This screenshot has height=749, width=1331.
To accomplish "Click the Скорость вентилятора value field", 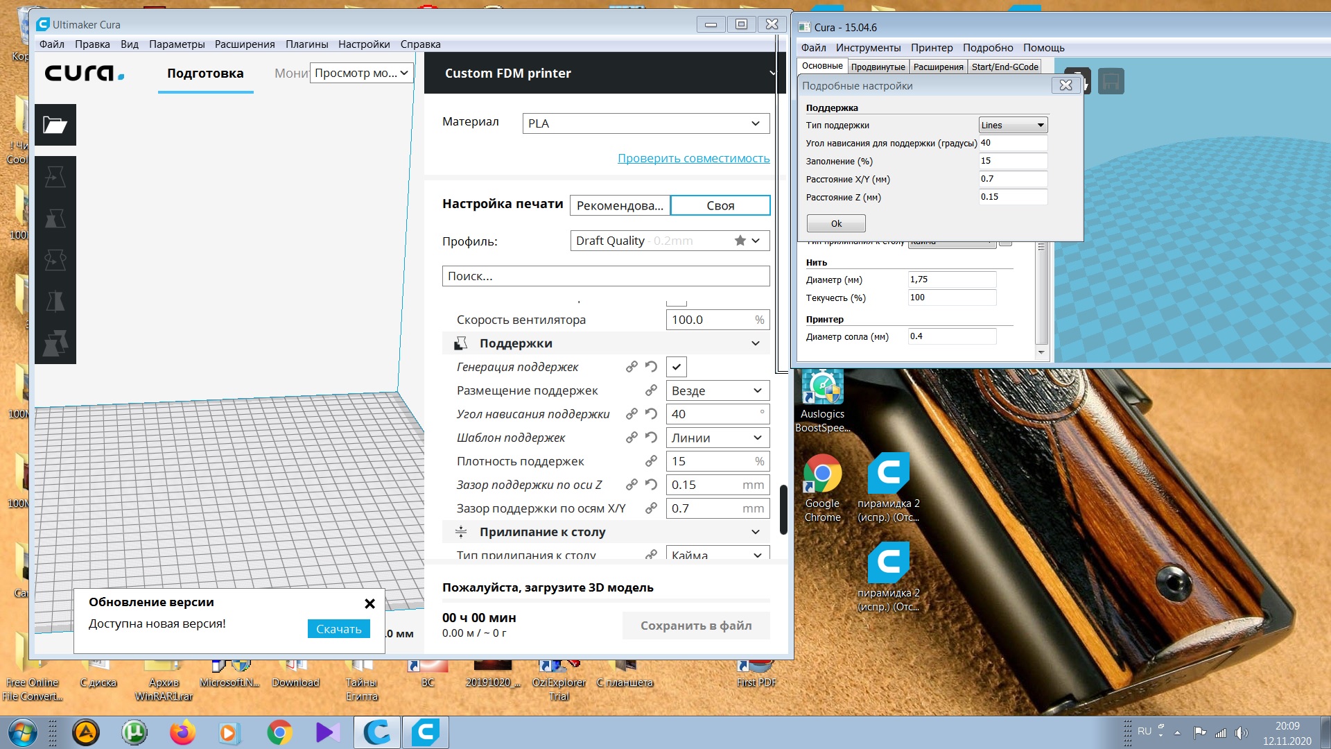I will point(717,320).
